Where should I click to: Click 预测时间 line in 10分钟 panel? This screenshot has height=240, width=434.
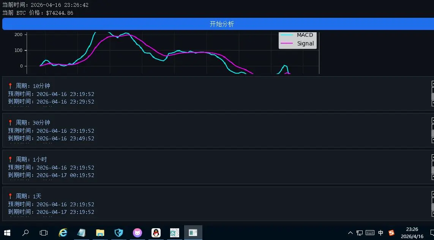[x=51, y=94]
